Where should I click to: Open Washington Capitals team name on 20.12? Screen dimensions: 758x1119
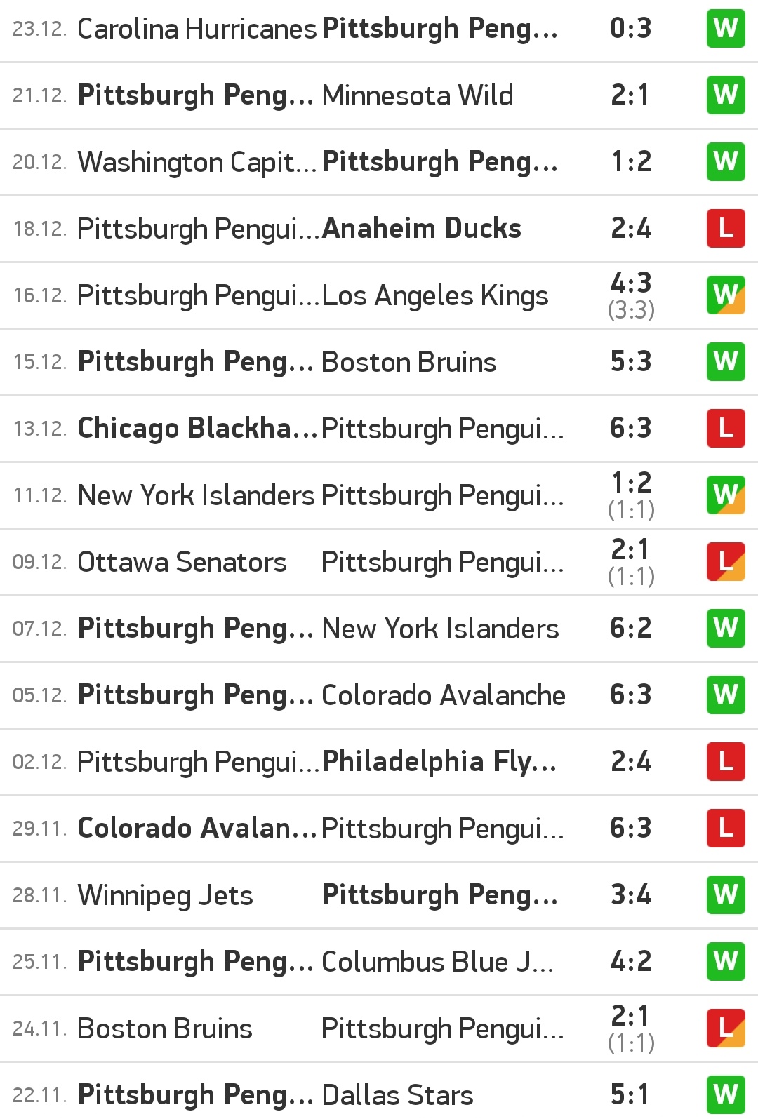click(x=197, y=162)
